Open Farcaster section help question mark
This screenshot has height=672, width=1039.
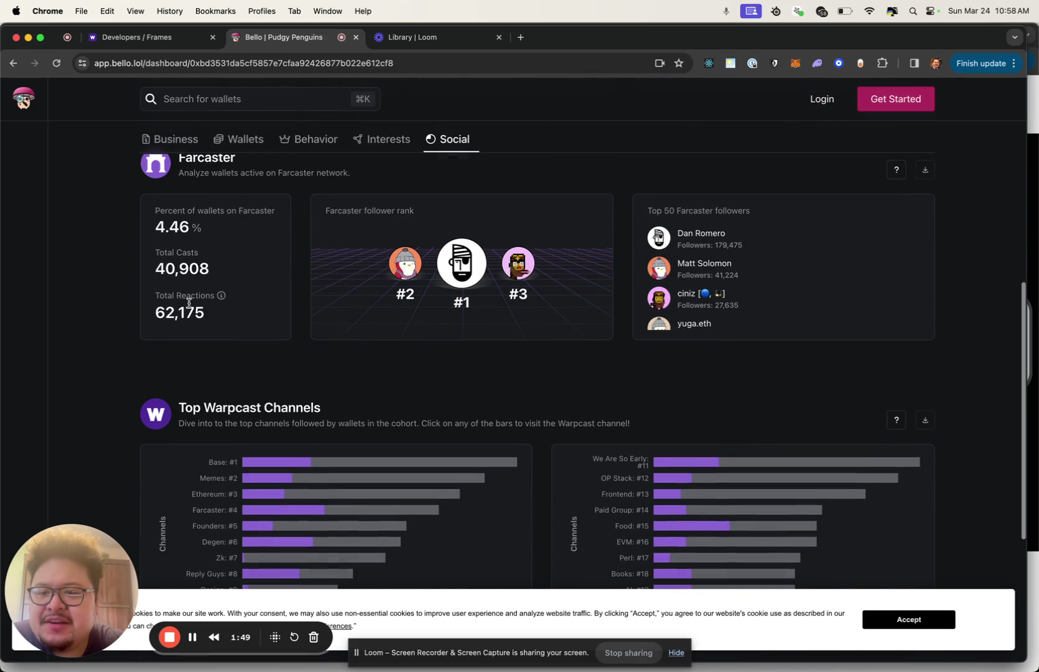tap(896, 170)
